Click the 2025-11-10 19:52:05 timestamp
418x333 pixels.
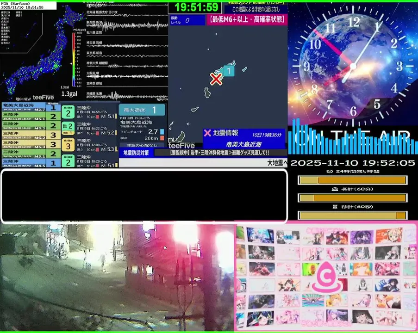pyautogui.click(x=353, y=163)
